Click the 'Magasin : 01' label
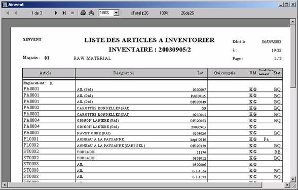 36,58
